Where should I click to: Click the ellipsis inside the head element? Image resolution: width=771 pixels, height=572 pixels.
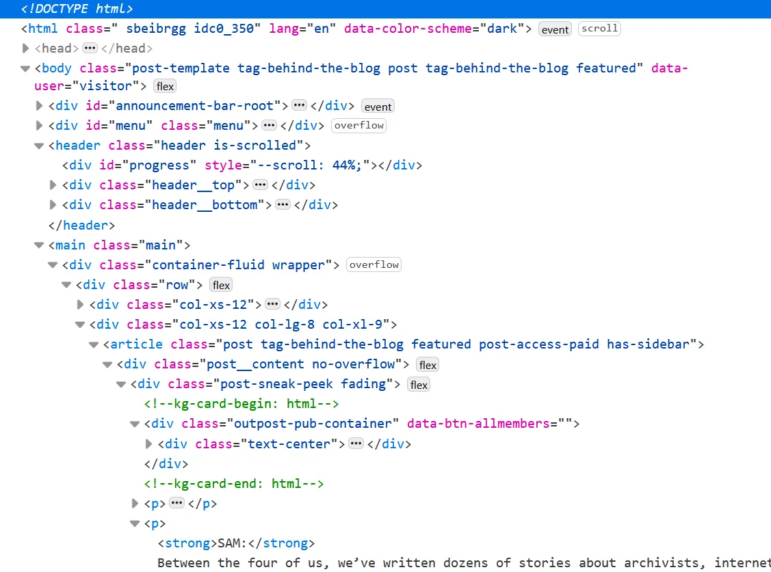[91, 48]
